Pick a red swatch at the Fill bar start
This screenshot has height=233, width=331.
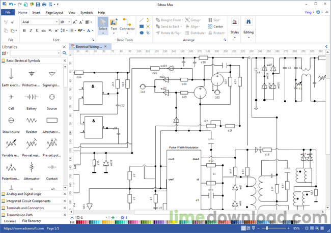[x=77, y=222]
